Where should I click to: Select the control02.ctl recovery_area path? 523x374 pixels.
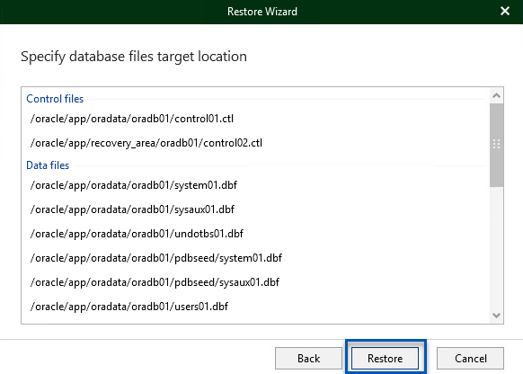[146, 143]
